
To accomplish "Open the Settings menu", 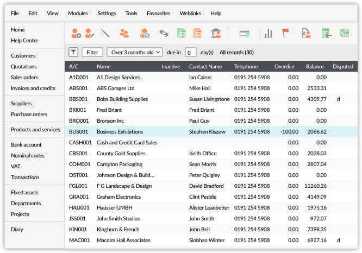I will [x=107, y=14].
